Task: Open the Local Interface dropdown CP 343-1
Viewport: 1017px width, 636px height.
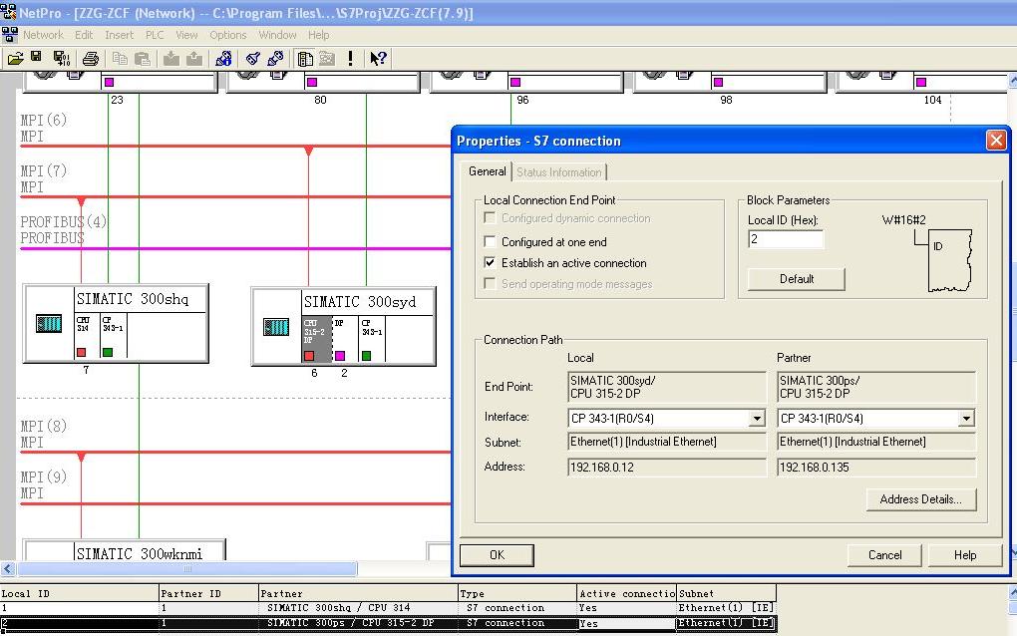Action: click(x=756, y=418)
